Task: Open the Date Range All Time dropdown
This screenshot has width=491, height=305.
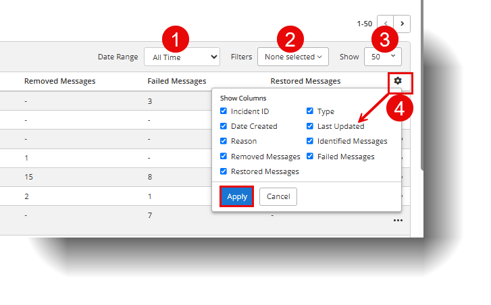Action: pyautogui.click(x=182, y=57)
